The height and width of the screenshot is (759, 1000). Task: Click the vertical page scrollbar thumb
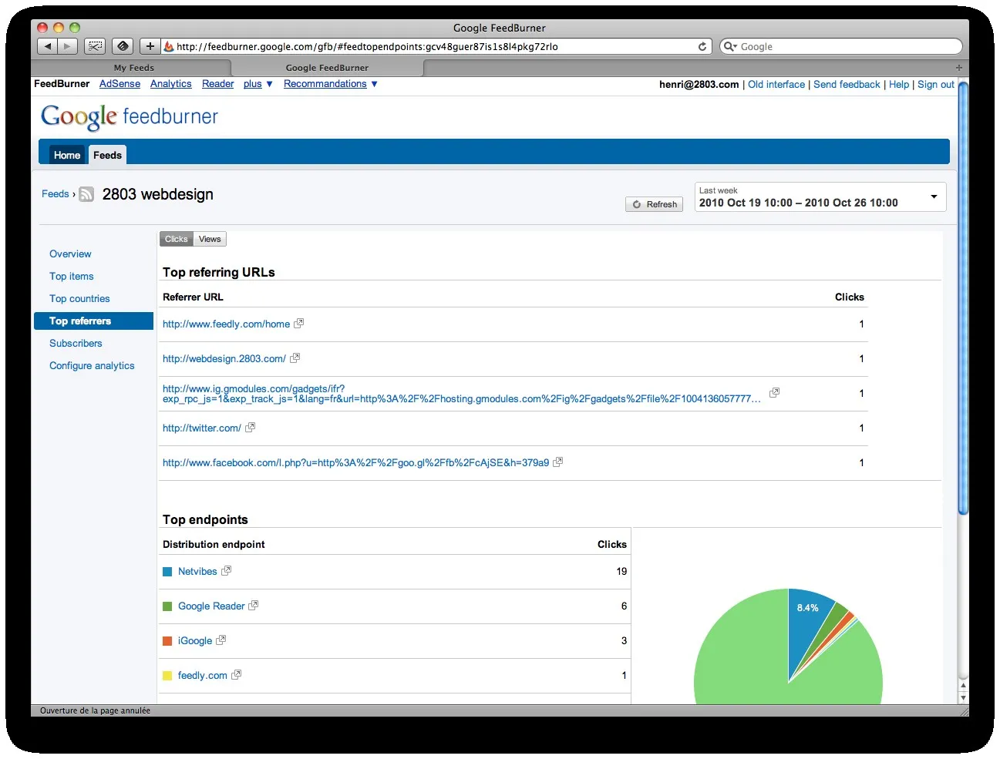pos(963,297)
